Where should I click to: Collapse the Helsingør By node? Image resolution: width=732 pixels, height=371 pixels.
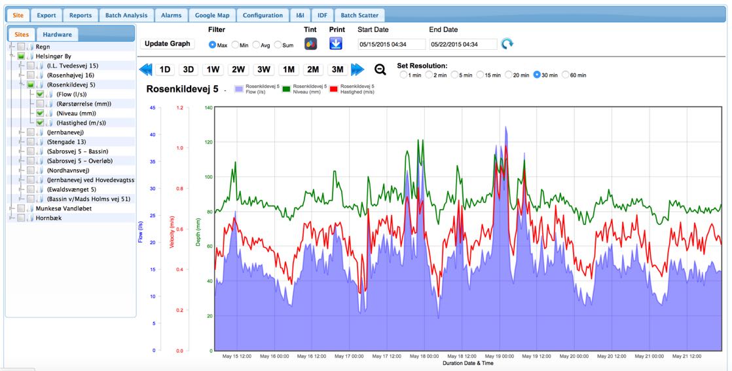[x=12, y=56]
